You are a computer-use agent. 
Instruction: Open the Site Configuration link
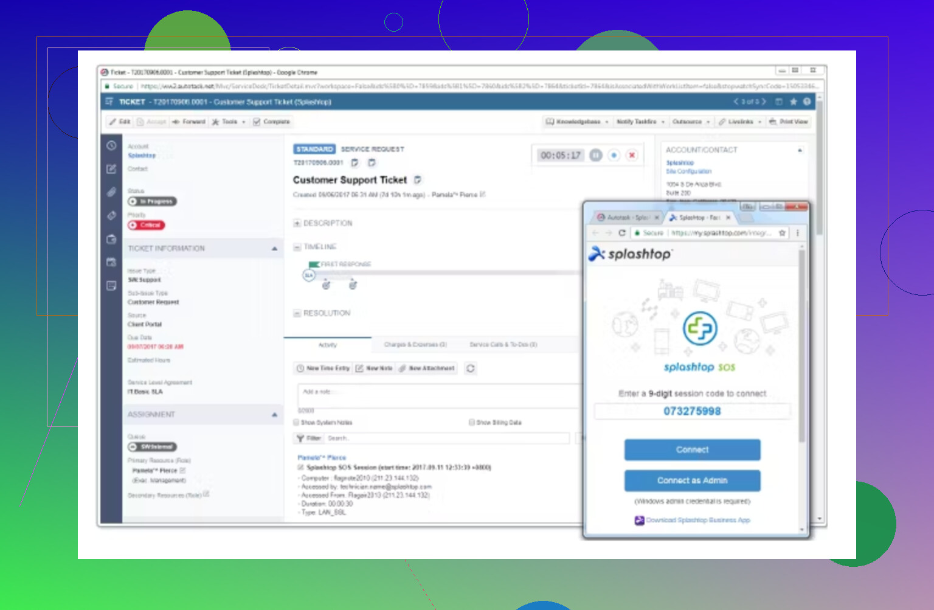tap(688, 172)
